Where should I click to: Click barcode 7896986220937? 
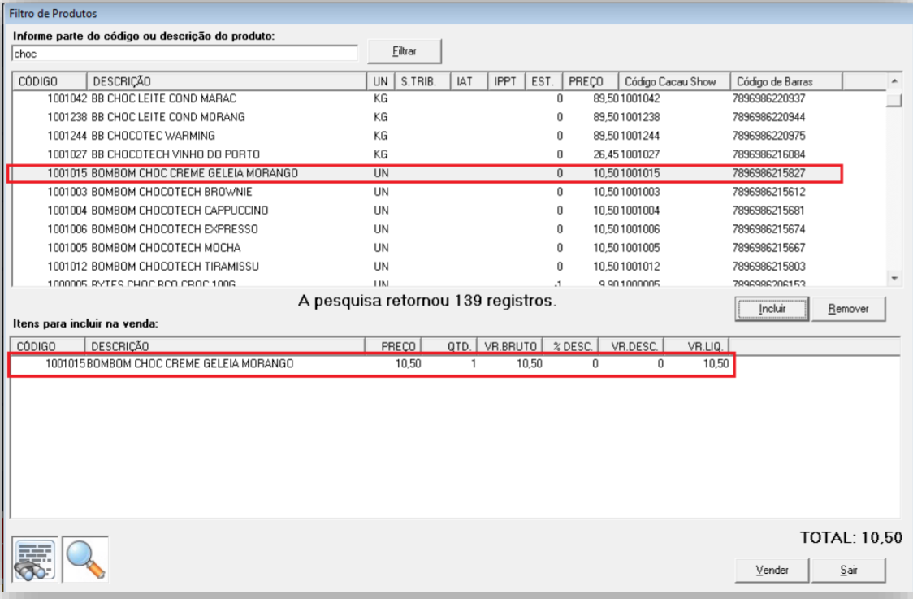768,98
